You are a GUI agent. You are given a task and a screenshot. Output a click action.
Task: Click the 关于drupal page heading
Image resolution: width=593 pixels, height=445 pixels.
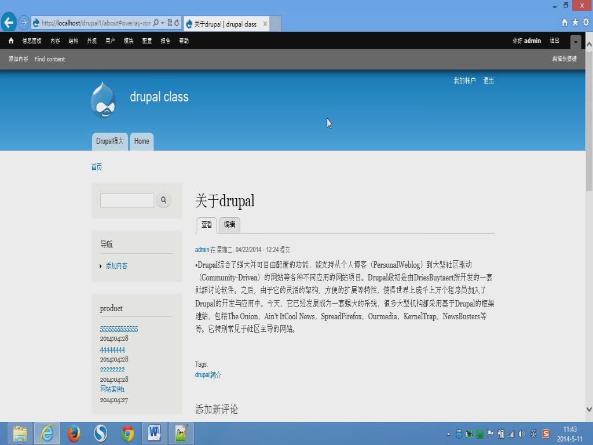225,200
